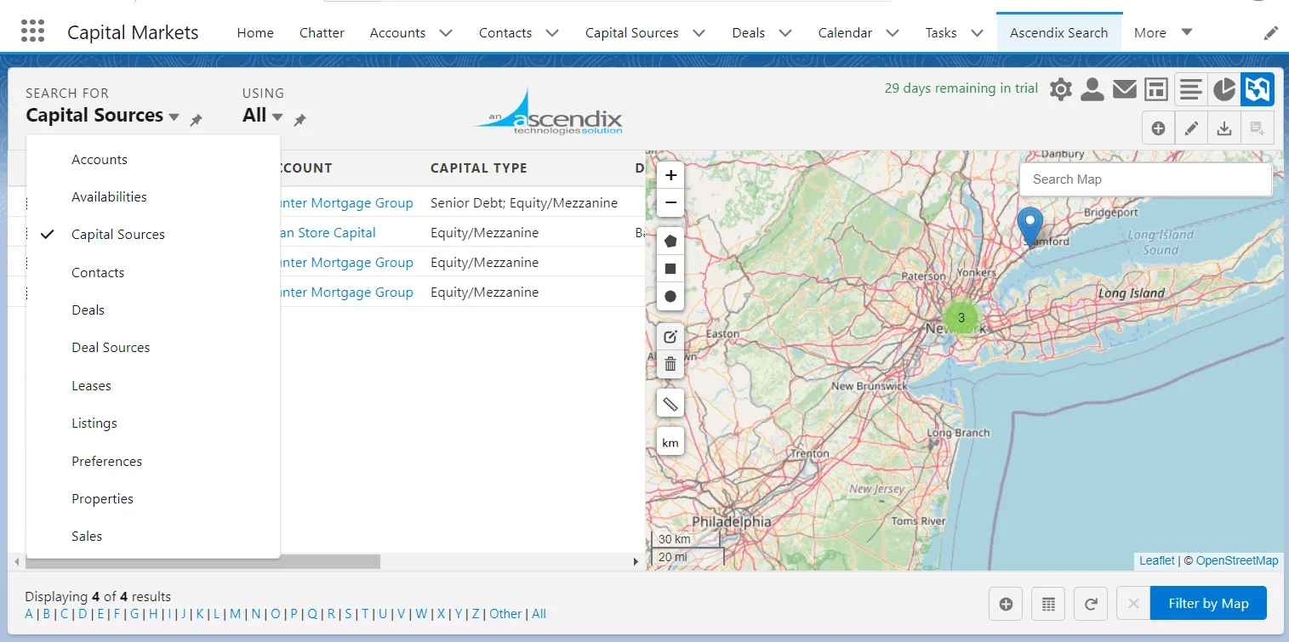Open the Mortgage Group link in Senior Debt row
This screenshot has height=642, width=1289.
pos(347,203)
